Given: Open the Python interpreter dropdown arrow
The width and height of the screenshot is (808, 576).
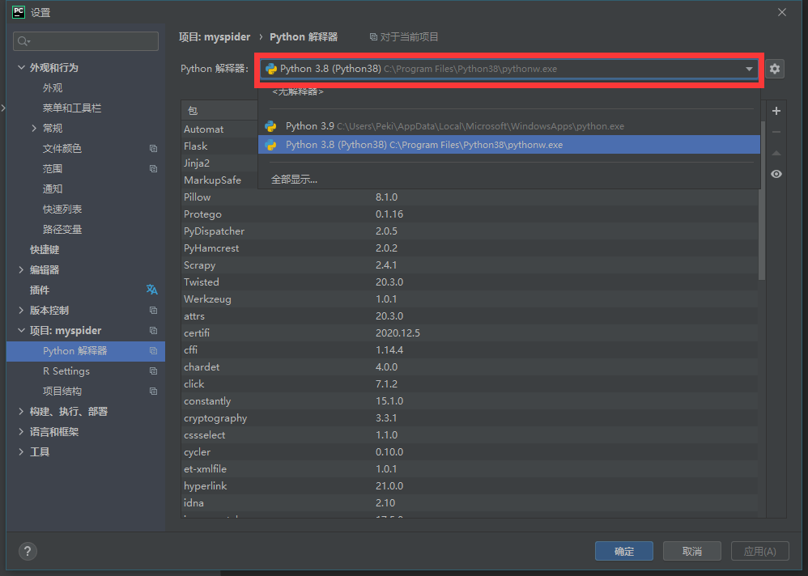Looking at the screenshot, I should point(749,69).
